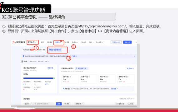This screenshot has height=112, width=178.
Task: Open the 博主合作 dropdown menu
Action: pos(32,42)
